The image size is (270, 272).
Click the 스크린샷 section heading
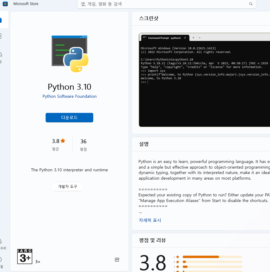coord(149,18)
